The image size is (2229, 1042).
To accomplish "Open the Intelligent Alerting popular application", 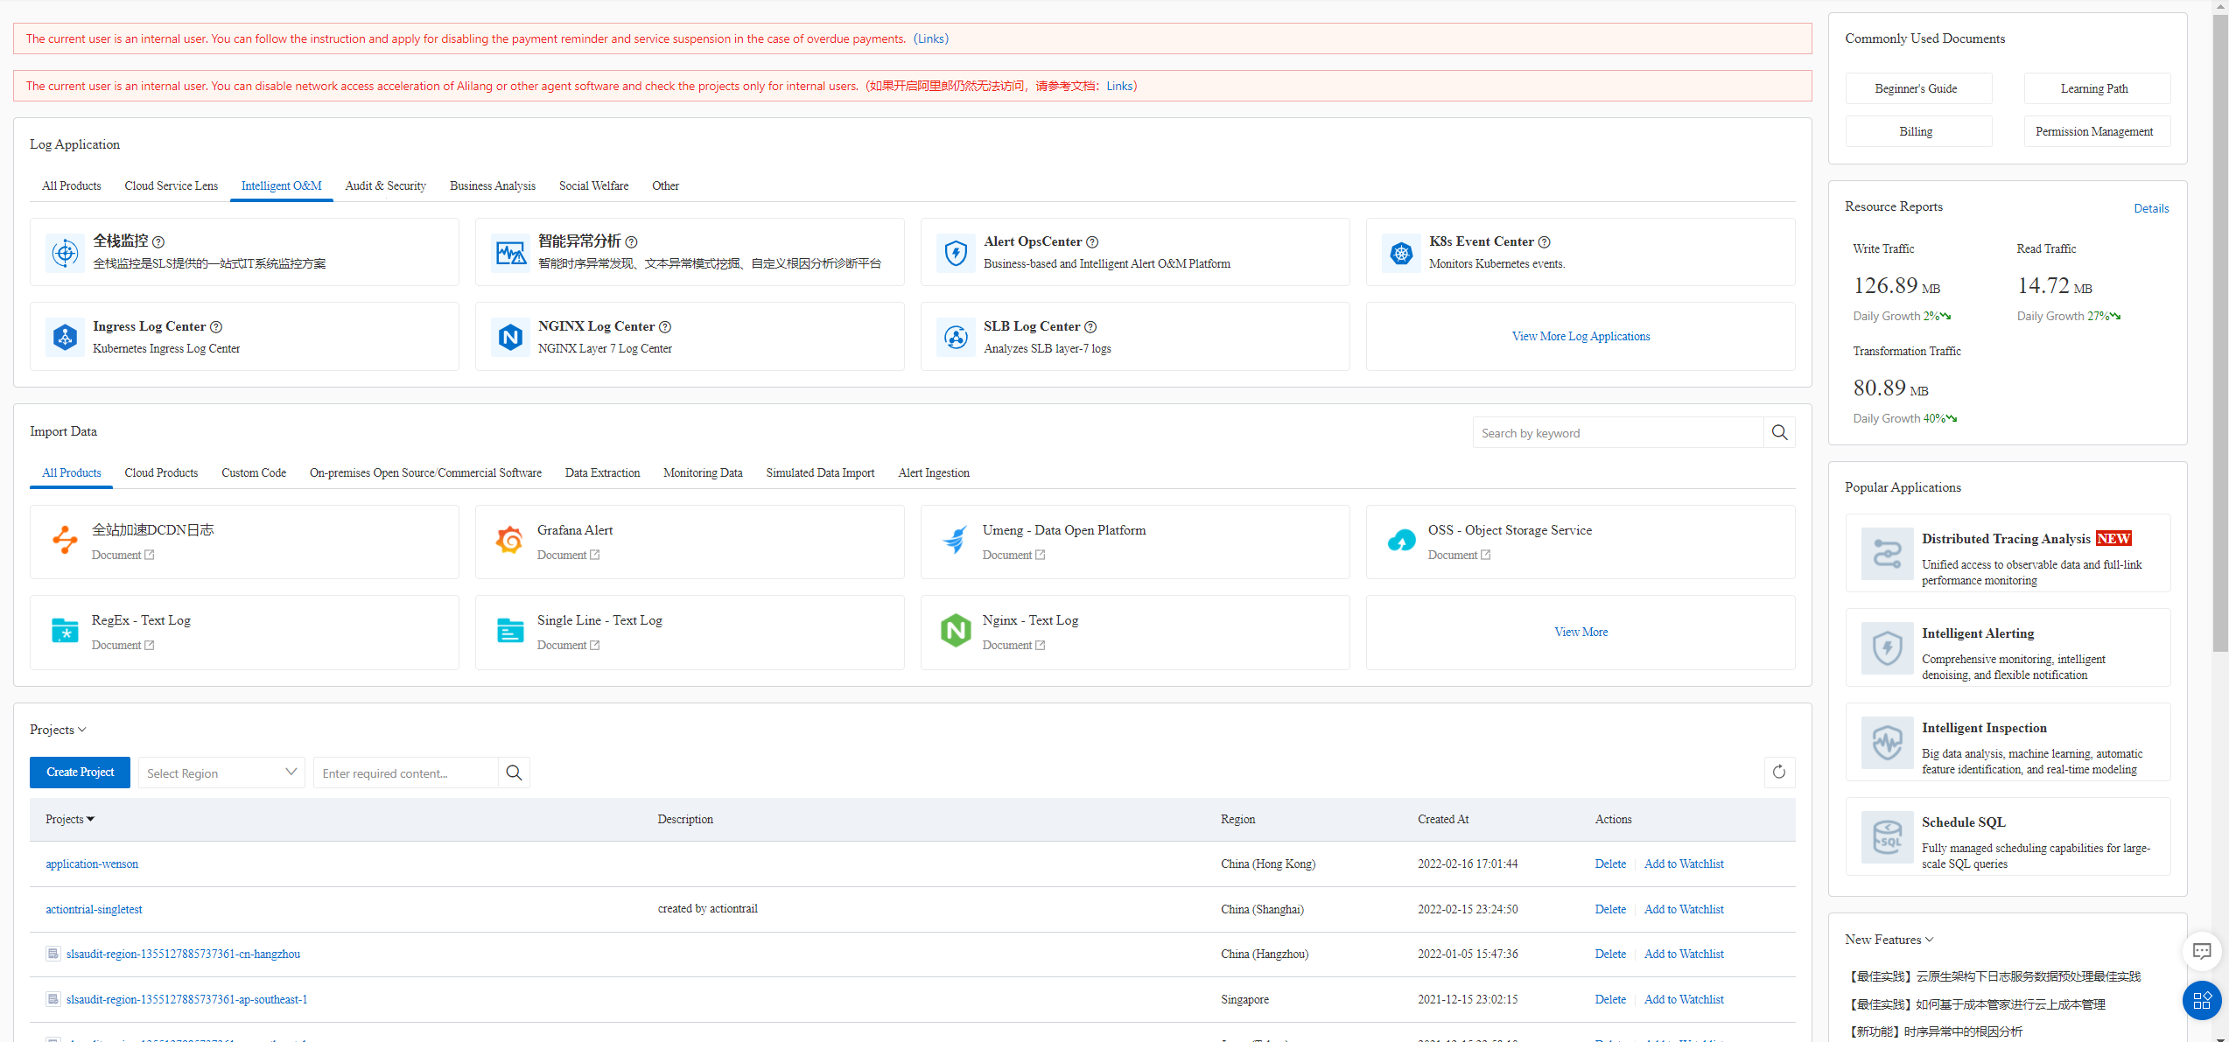I will (x=2008, y=648).
